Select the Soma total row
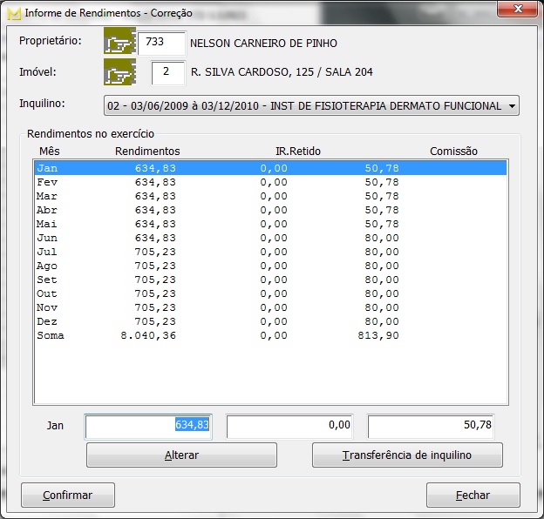The height and width of the screenshot is (519, 544). point(270,335)
